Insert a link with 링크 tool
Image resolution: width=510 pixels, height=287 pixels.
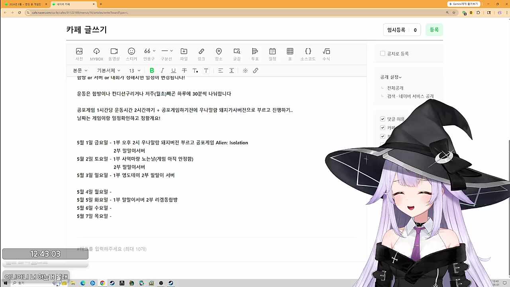click(201, 54)
